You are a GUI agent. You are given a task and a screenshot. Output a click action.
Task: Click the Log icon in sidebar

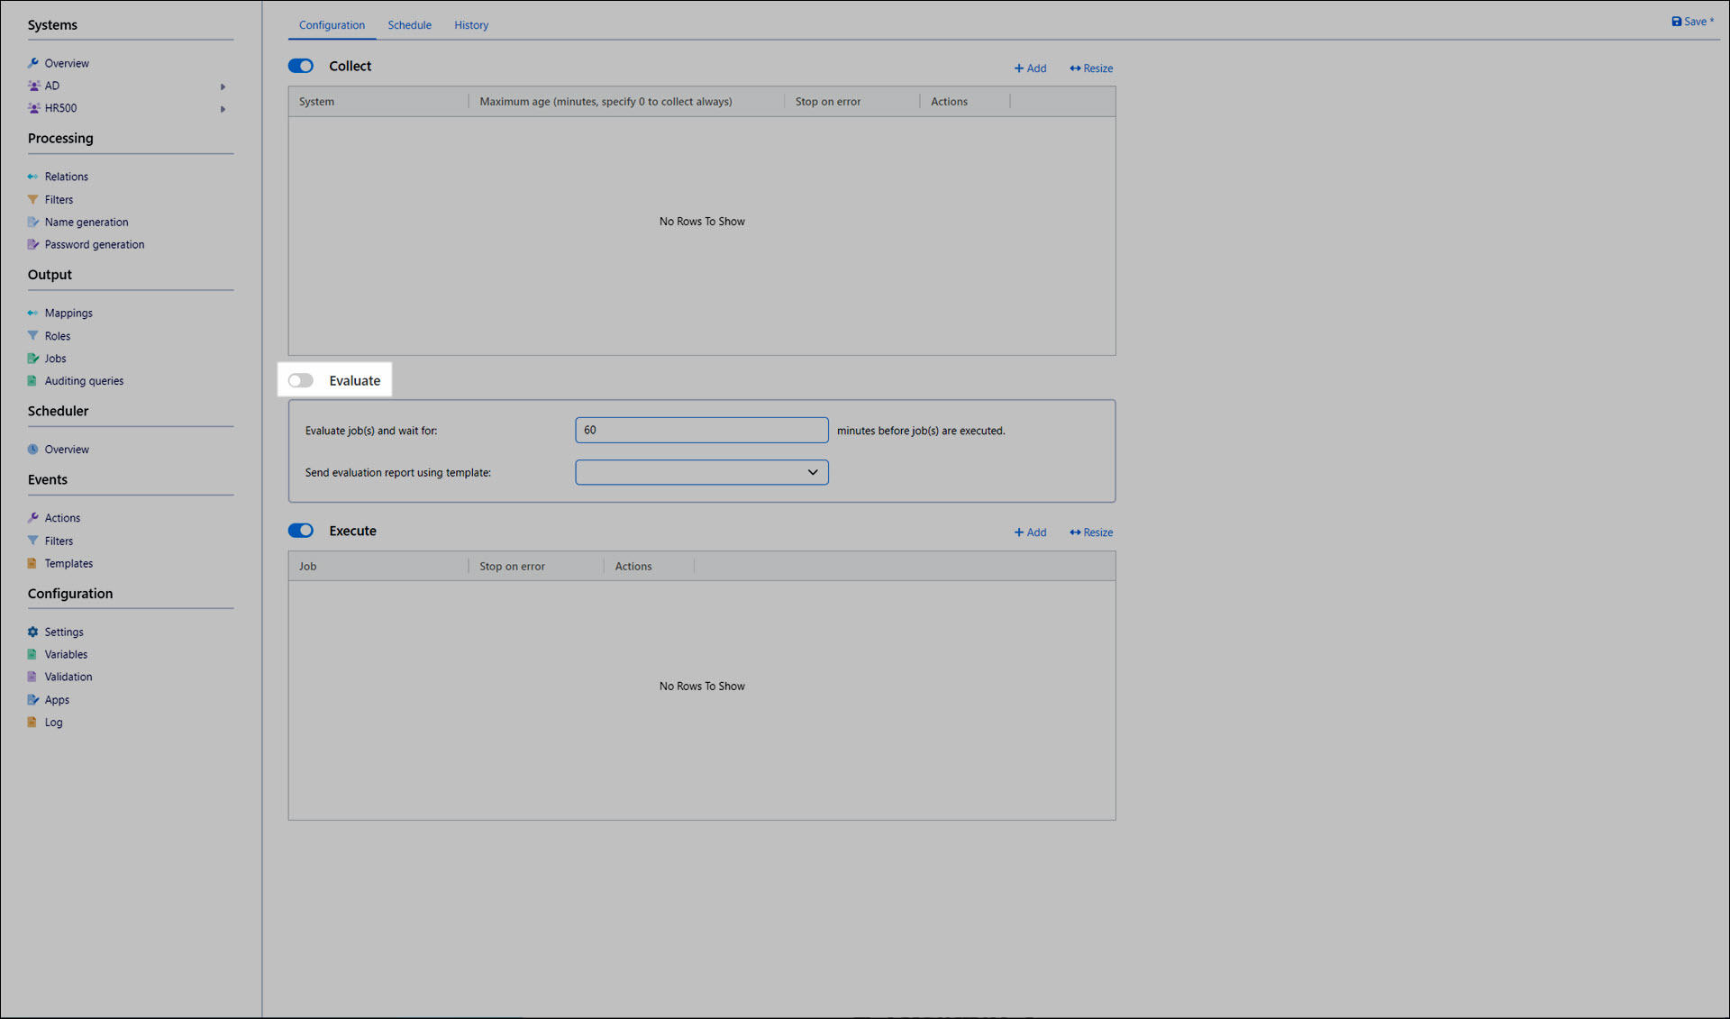pos(33,722)
